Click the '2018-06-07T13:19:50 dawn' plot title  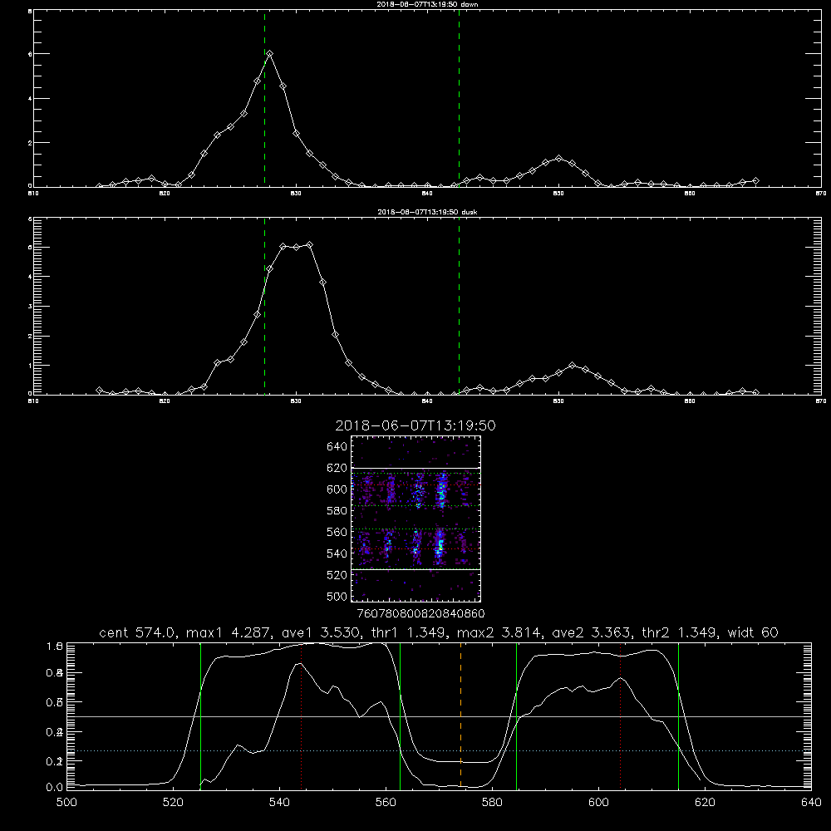coord(427,4)
